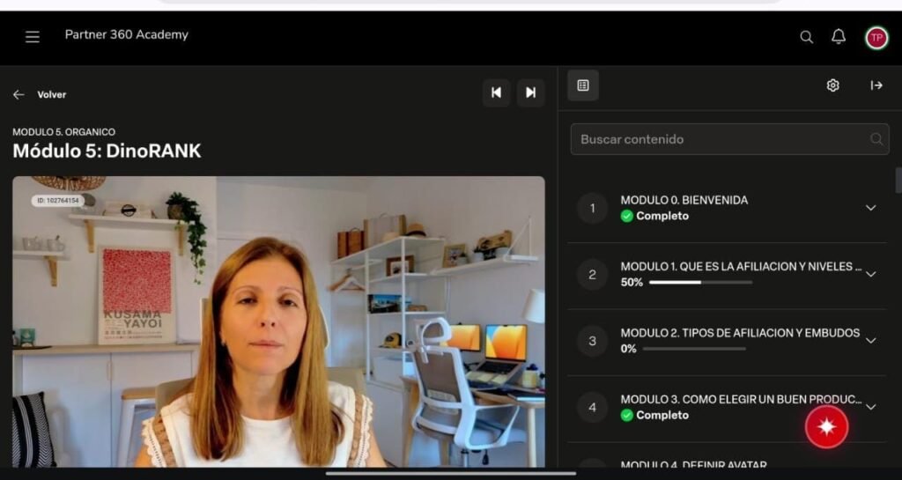Open the red floating star assistant button
The image size is (902, 480).
pyautogui.click(x=826, y=426)
